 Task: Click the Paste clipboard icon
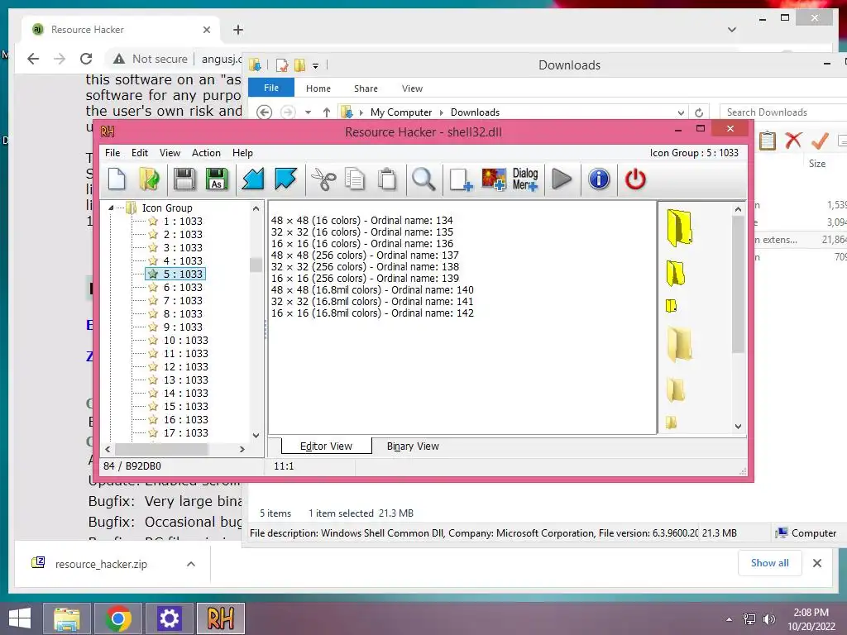tap(387, 179)
